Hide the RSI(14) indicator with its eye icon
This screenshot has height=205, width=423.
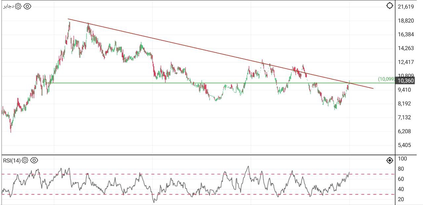34,161
